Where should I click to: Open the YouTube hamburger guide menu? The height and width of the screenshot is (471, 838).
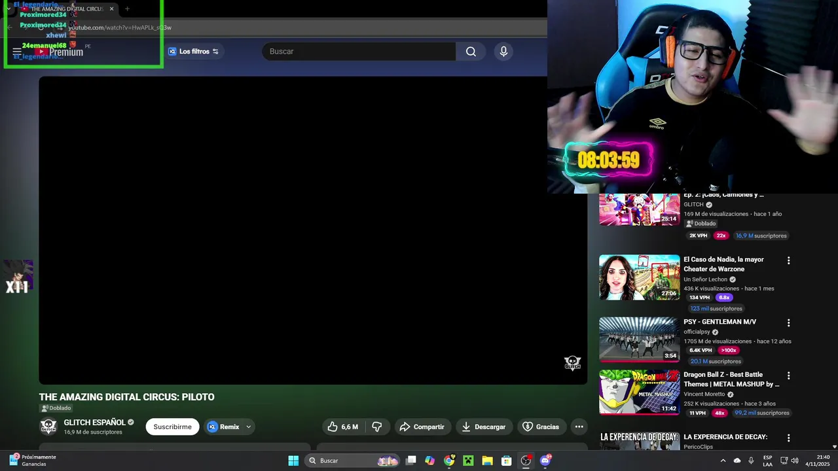coord(17,52)
